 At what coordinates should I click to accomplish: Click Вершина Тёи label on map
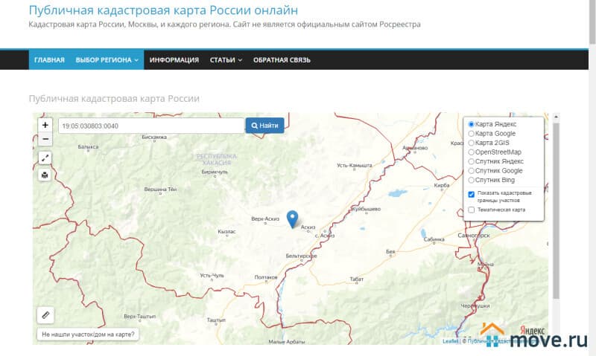[160, 190]
